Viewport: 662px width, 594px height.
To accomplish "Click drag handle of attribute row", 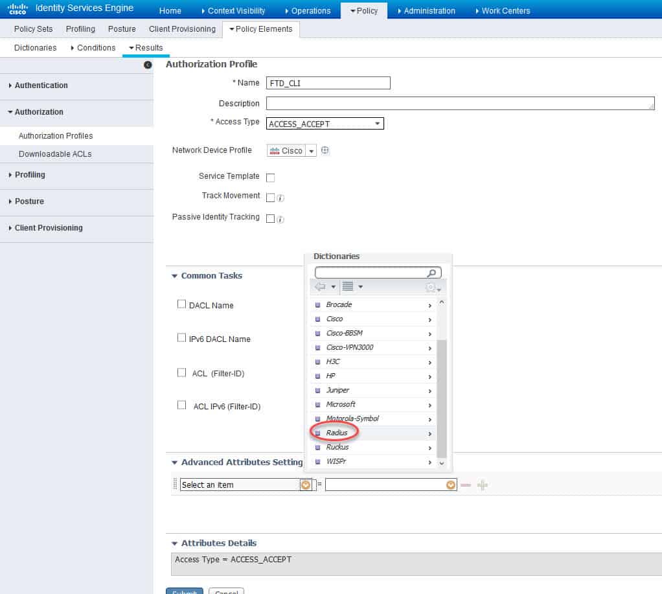I will 175,484.
